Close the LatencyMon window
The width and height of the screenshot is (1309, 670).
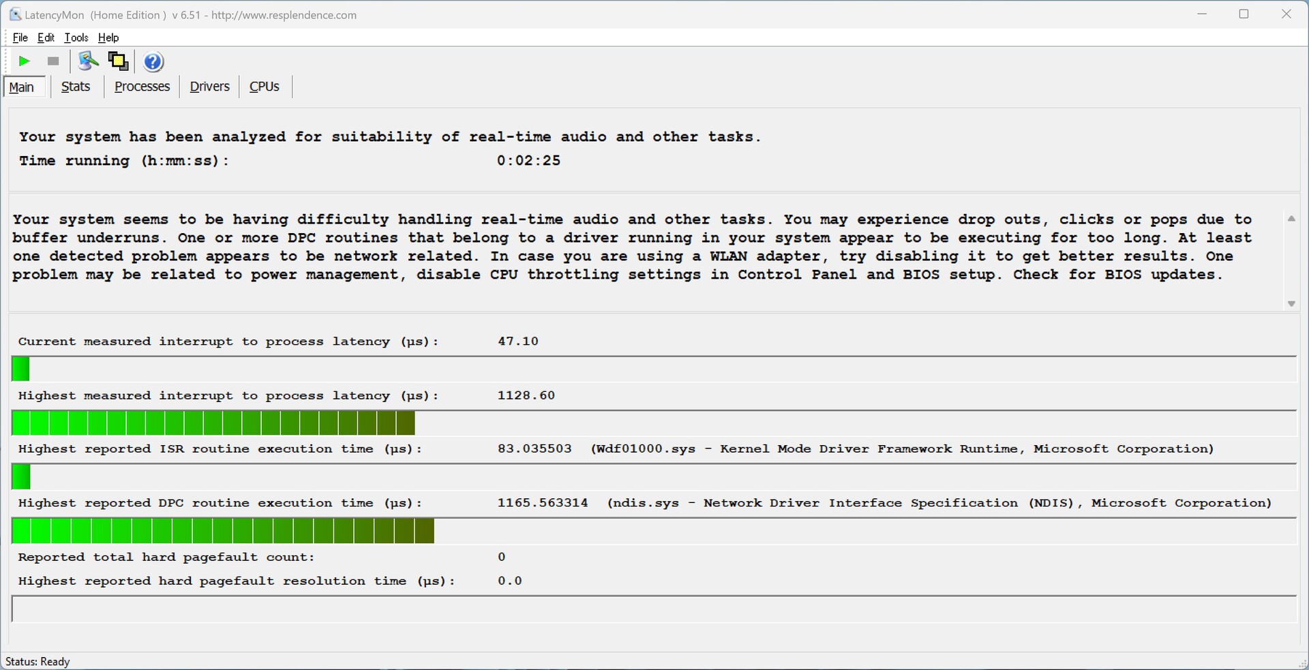coord(1287,14)
